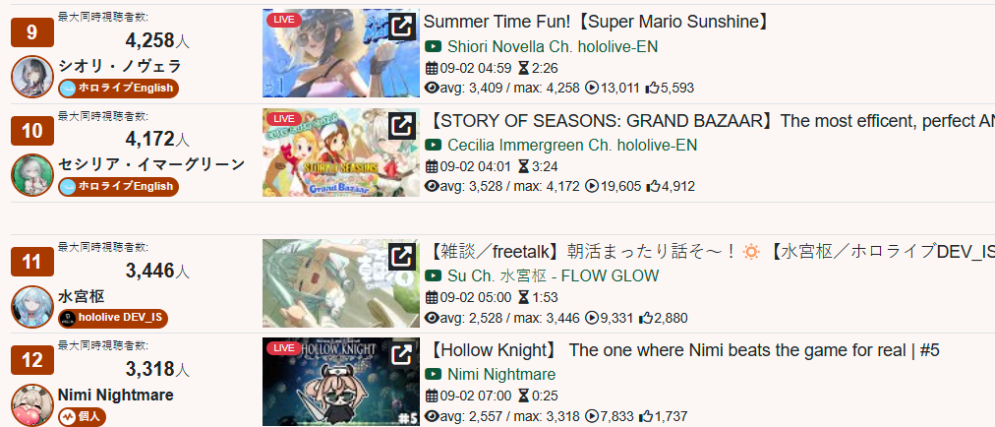
Task: Open Cecilia Immergreen Ch. hololive-EN channel link
Action: [572, 146]
